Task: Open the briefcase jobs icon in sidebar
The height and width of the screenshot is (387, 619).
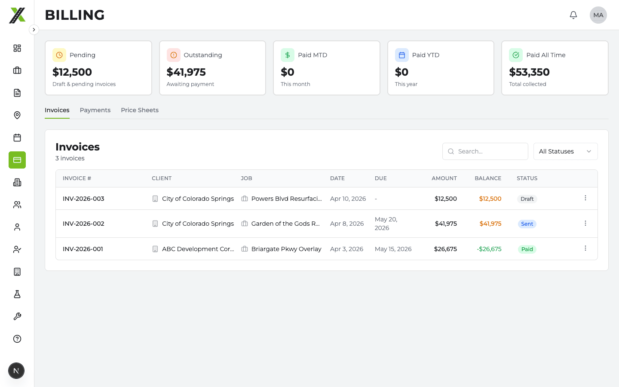Action: coord(17,71)
